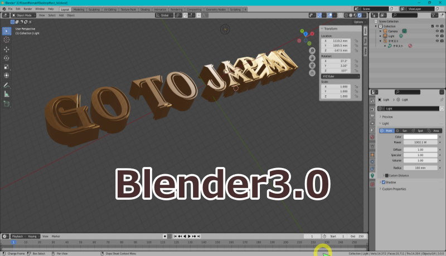446x256 pixels.
Task: Click the Diffuse value slider
Action: pyautogui.click(x=420, y=150)
